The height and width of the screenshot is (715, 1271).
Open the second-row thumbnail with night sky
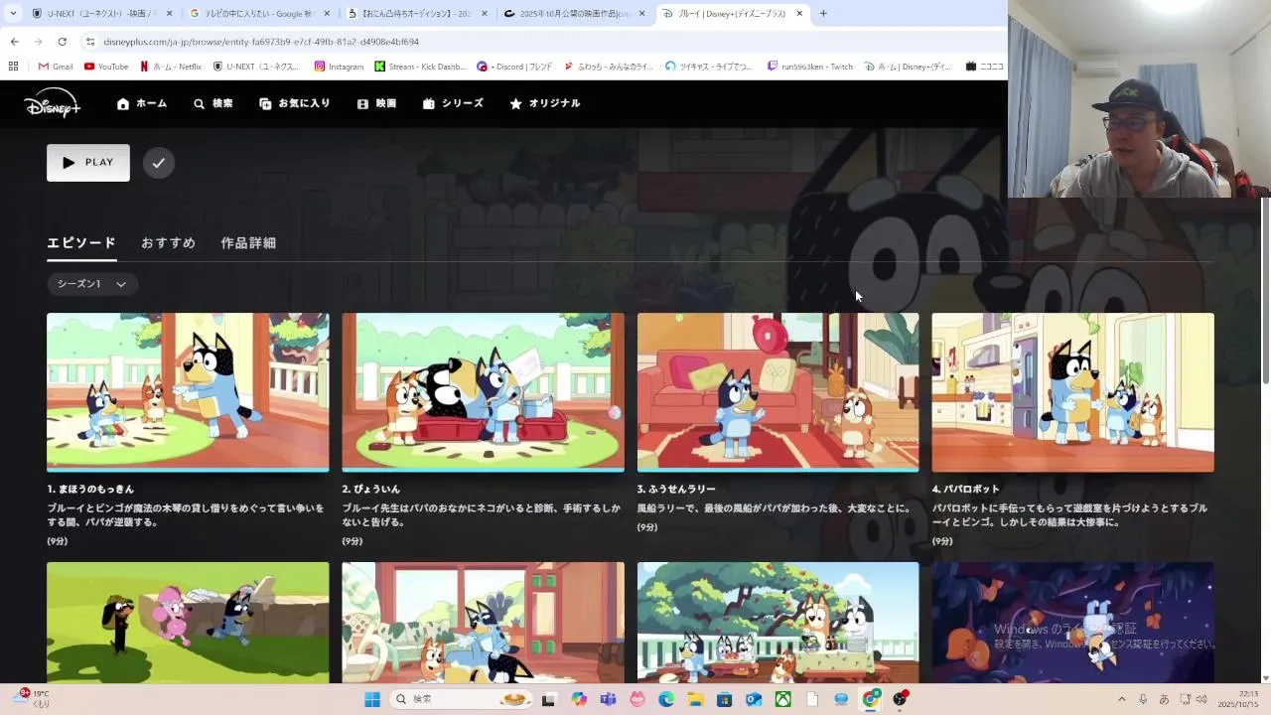click(1072, 623)
